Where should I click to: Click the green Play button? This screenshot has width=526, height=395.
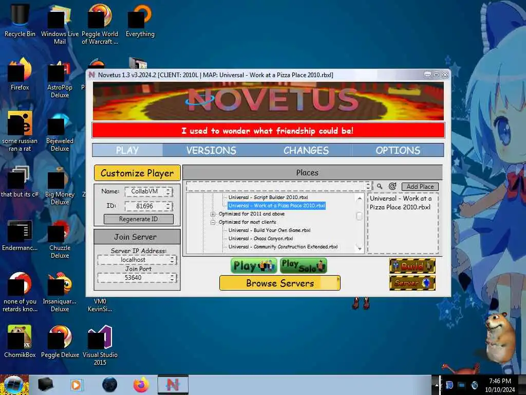pos(254,266)
